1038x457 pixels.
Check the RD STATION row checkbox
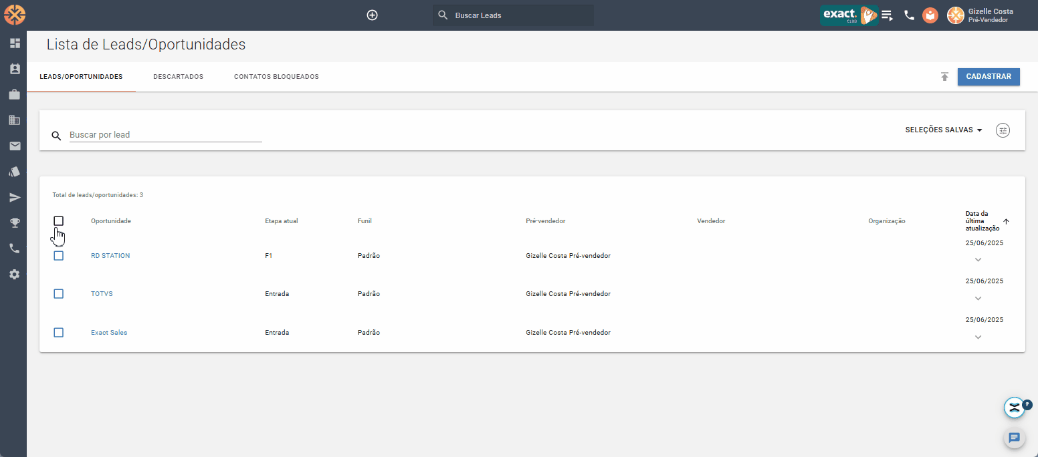(58, 256)
